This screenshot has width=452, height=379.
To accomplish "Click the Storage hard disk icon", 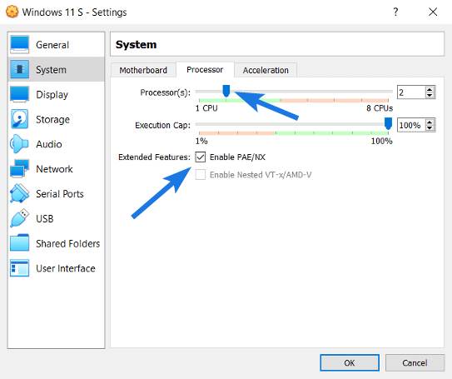I will coord(19,119).
